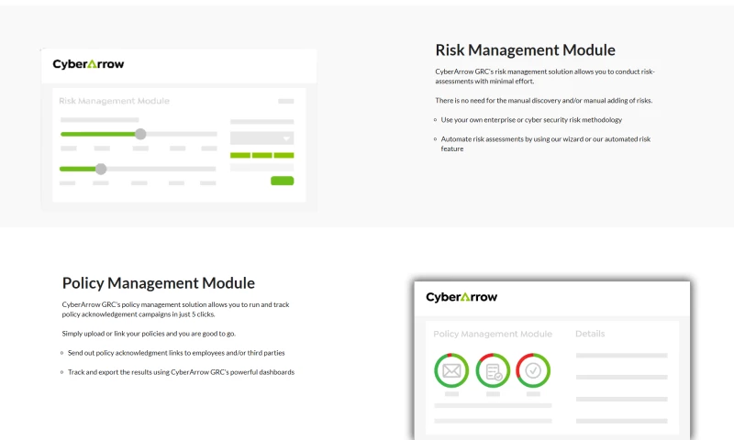
Task: Click 'Use your own enterprise or cyber security' bullet
Action: pyautogui.click(x=531, y=120)
